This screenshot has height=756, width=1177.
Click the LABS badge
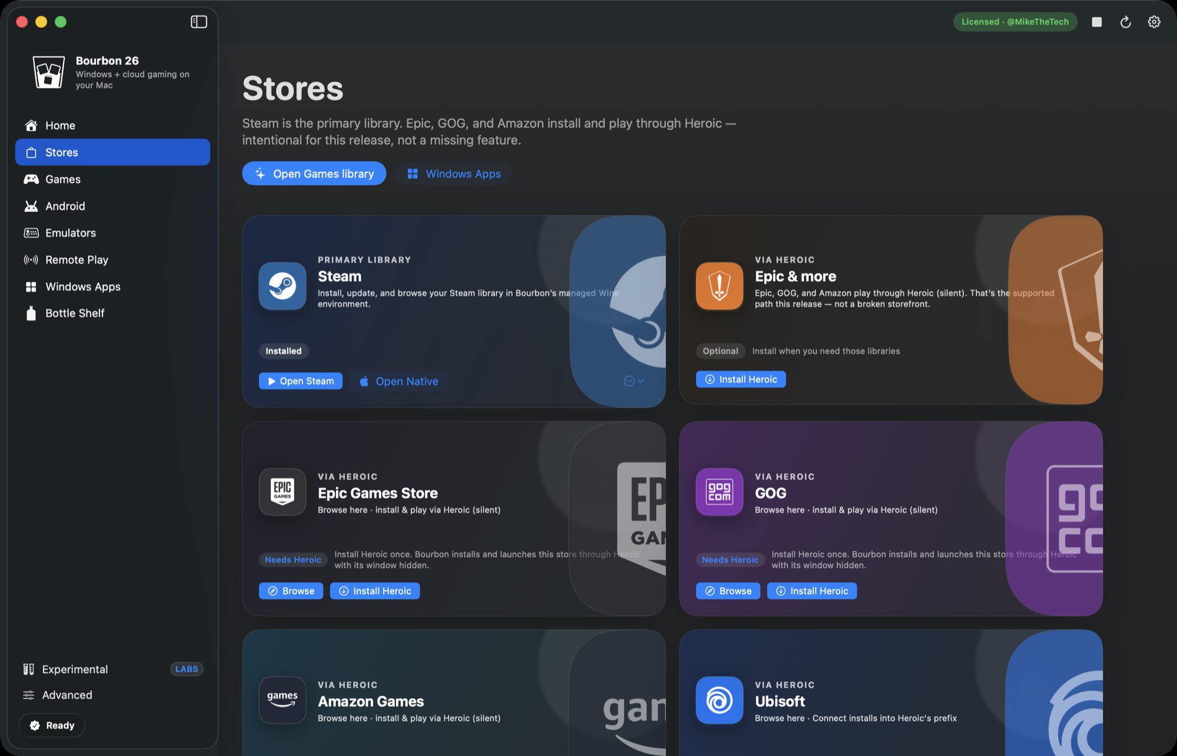point(187,669)
